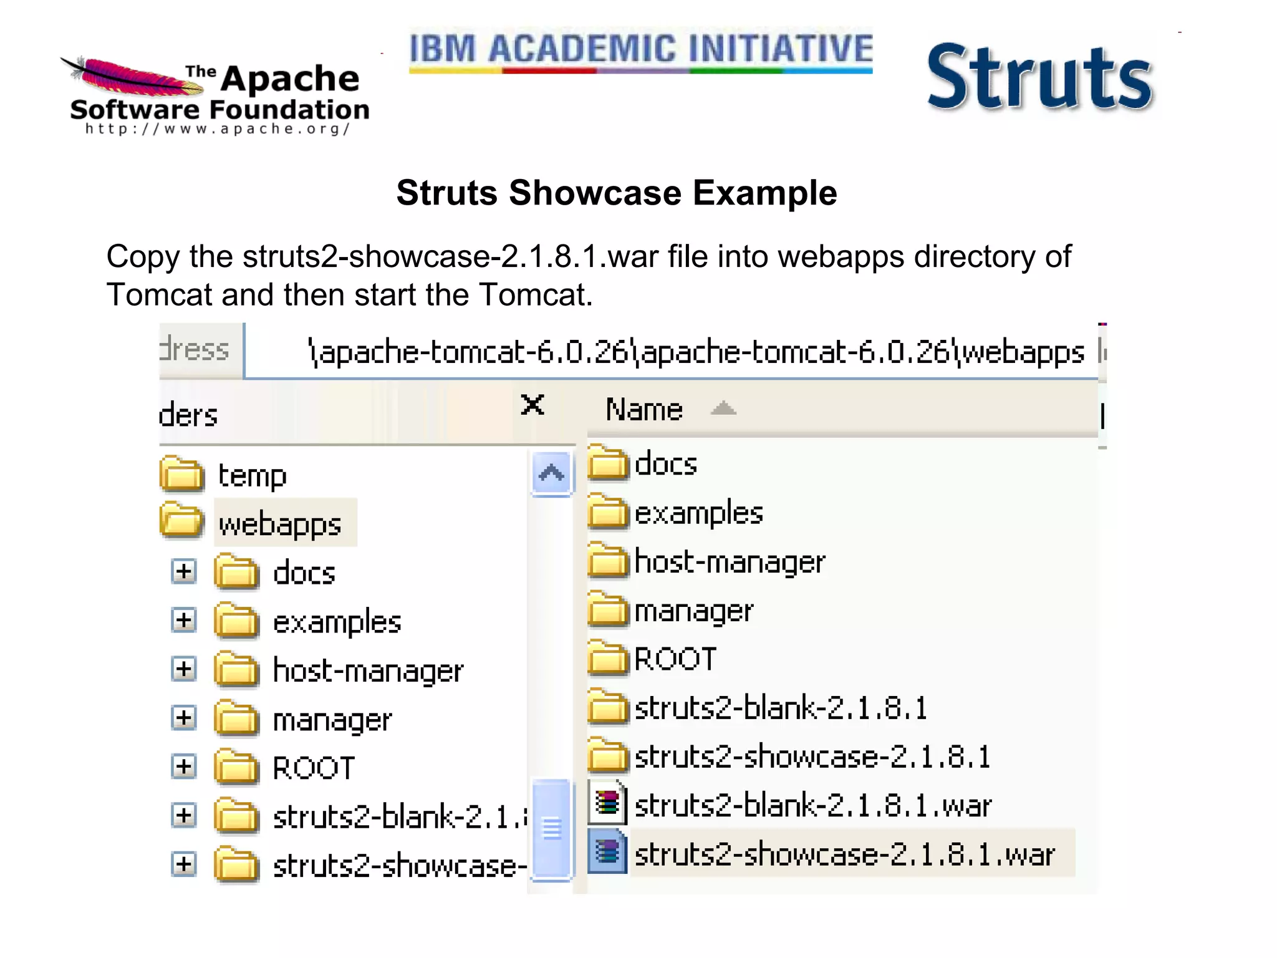The height and width of the screenshot is (958, 1277).
Task: Click examples folder icon in file list
Action: 608,511
